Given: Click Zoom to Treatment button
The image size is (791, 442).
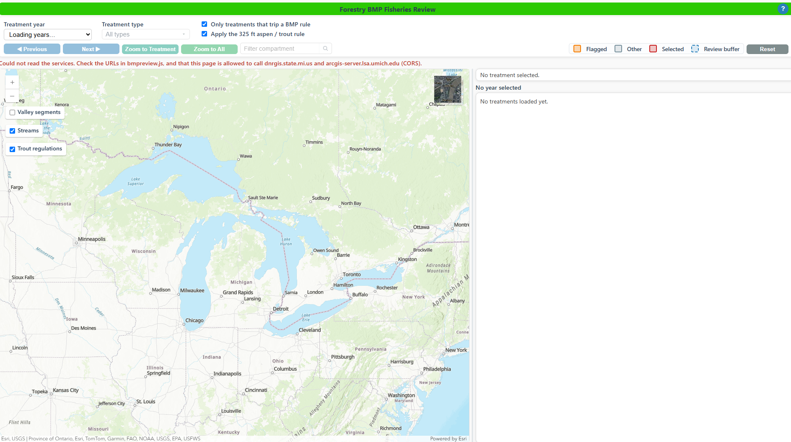Looking at the screenshot, I should [x=150, y=49].
